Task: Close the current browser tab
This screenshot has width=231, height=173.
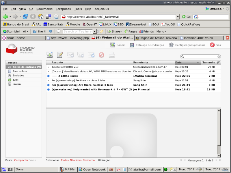Action: pyautogui.click(x=227, y=38)
